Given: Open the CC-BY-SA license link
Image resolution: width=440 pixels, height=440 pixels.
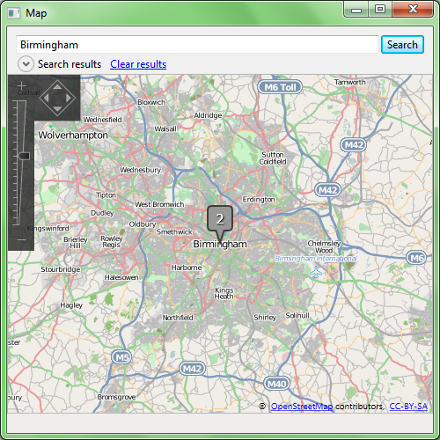Looking at the screenshot, I should [x=408, y=407].
